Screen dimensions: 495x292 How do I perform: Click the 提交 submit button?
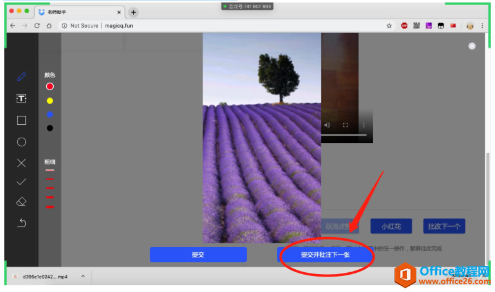[198, 254]
